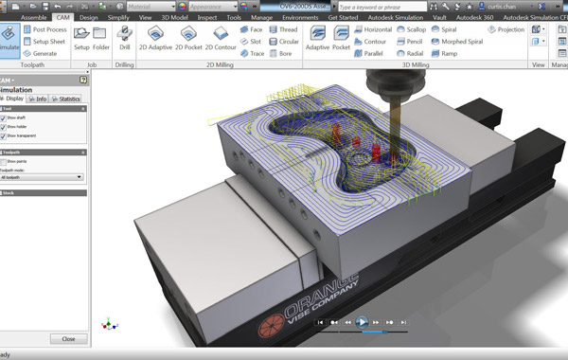Expand the Stock section header

(44, 193)
